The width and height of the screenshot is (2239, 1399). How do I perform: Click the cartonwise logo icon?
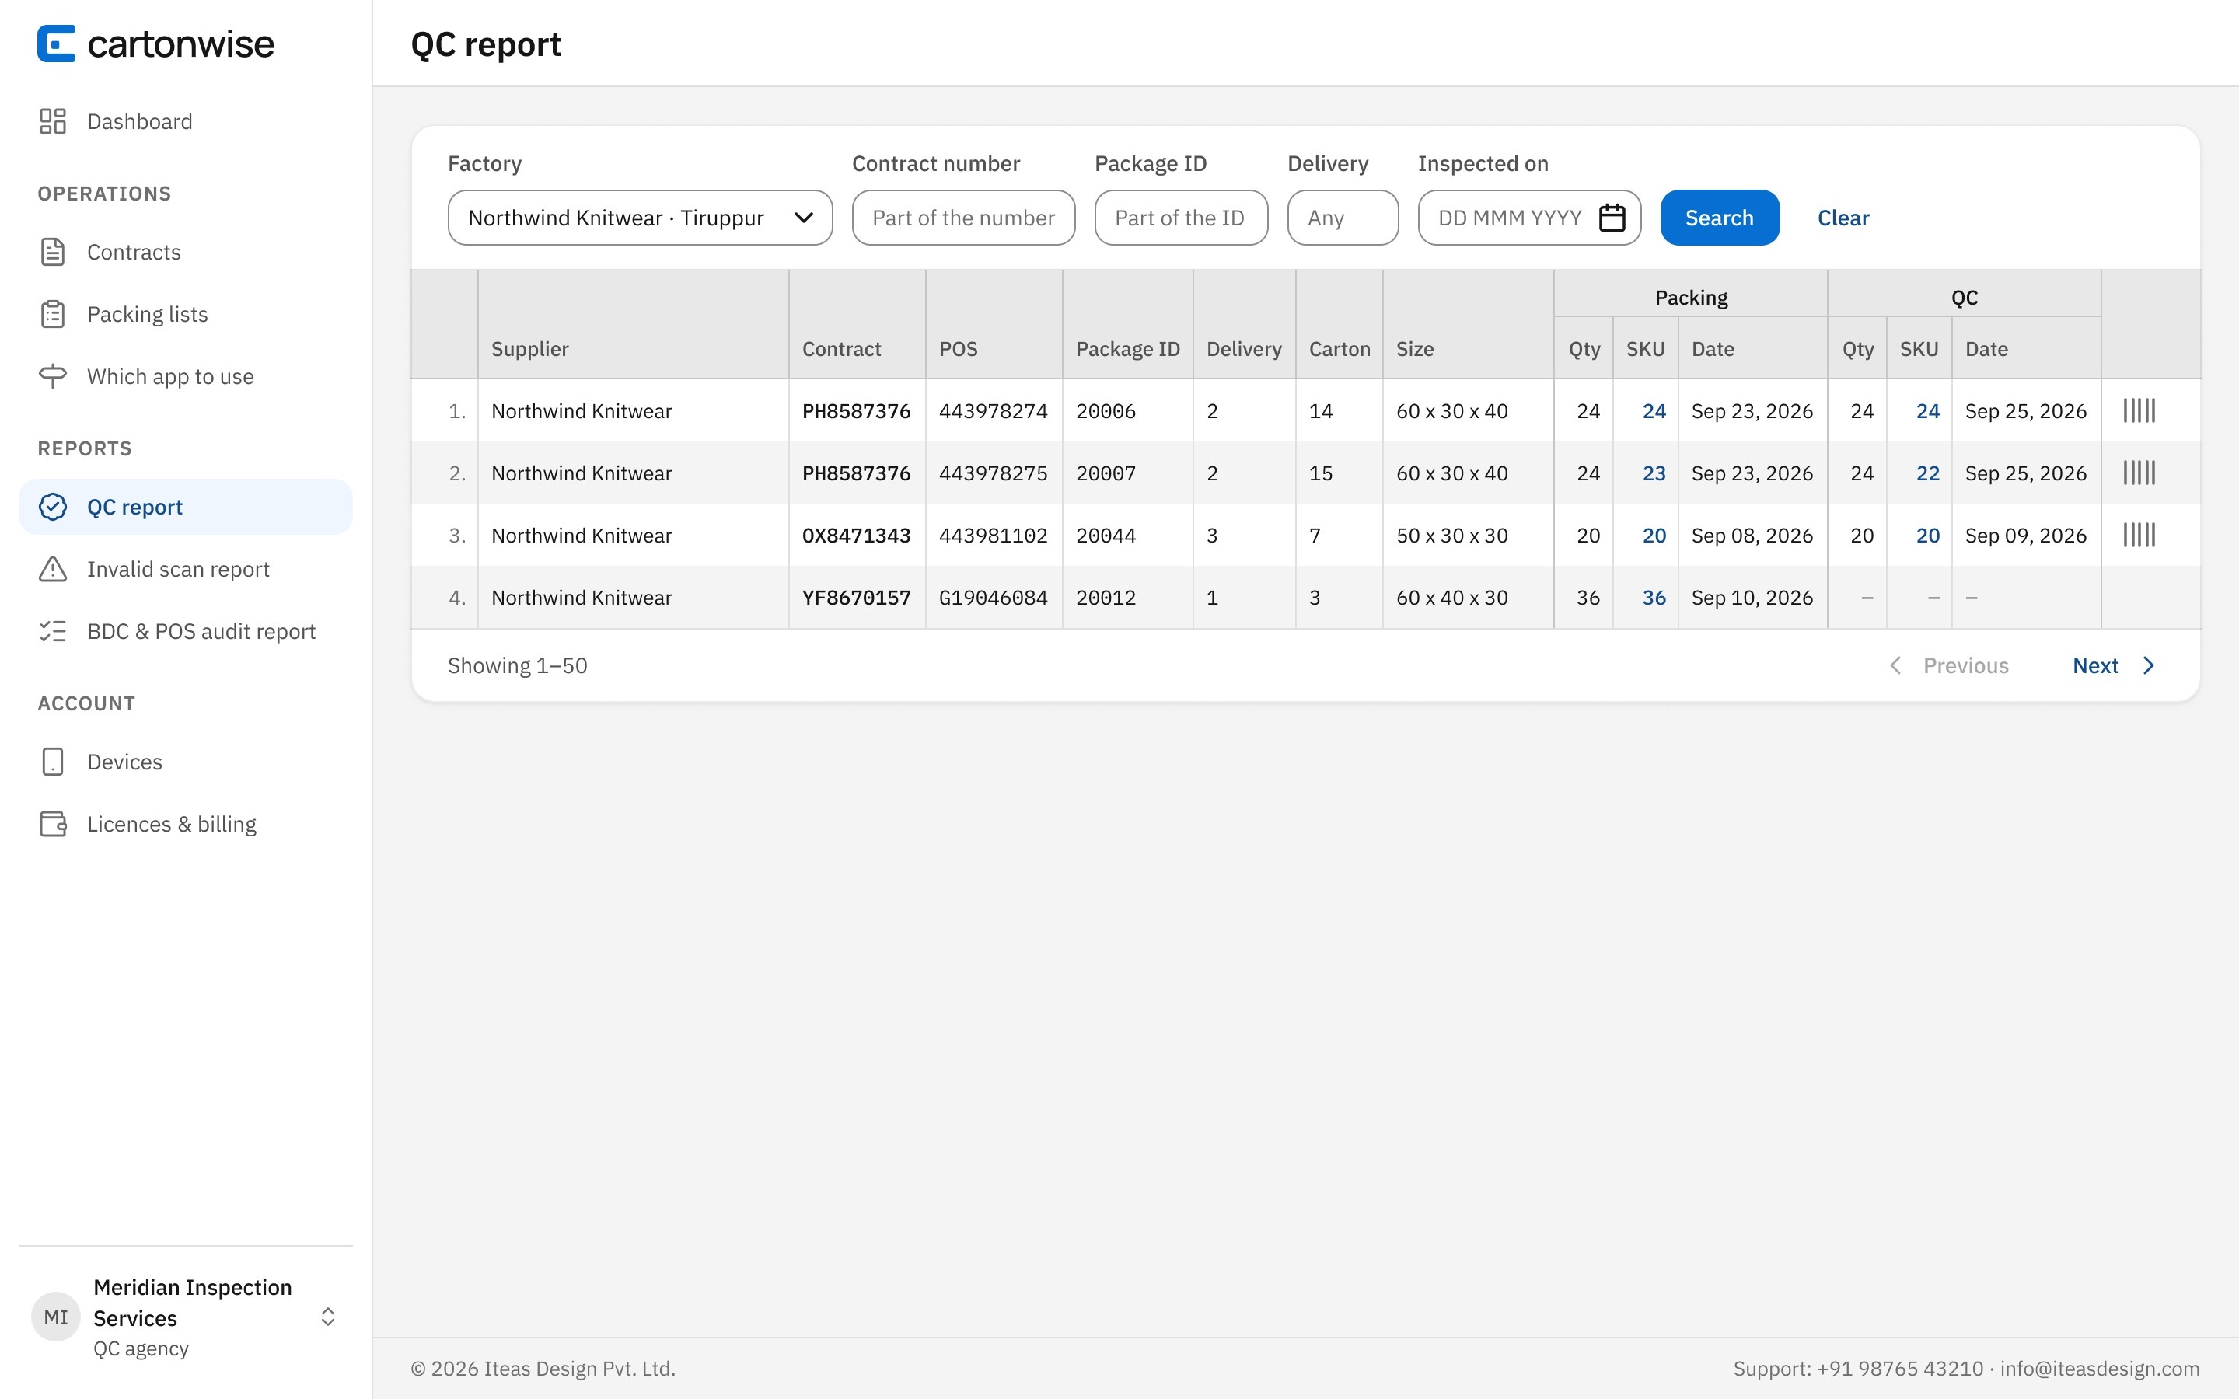point(55,44)
